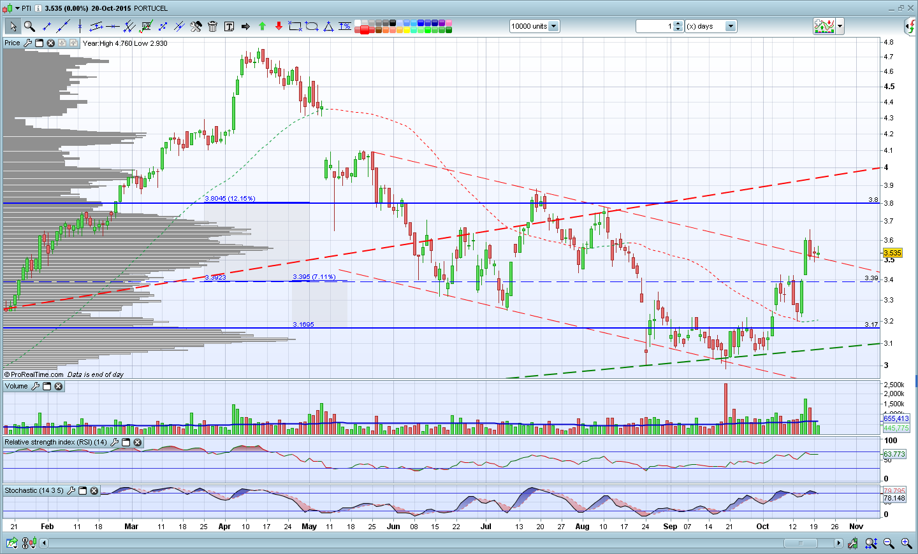918x554 pixels.
Task: Expand the add-indicator dropdown arrow
Action: 840,26
